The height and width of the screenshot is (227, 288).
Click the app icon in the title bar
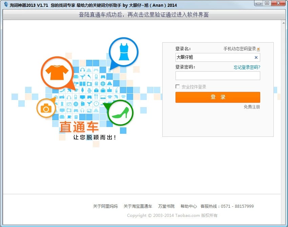point(6,4)
